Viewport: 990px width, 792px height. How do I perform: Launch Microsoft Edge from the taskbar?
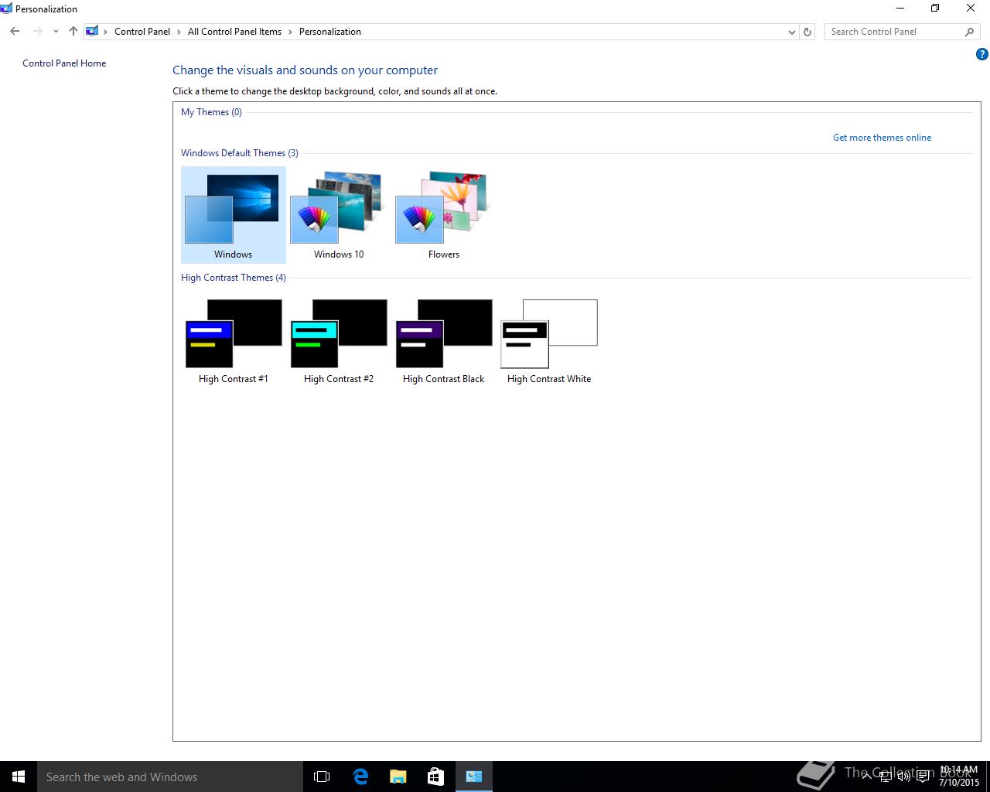[360, 777]
